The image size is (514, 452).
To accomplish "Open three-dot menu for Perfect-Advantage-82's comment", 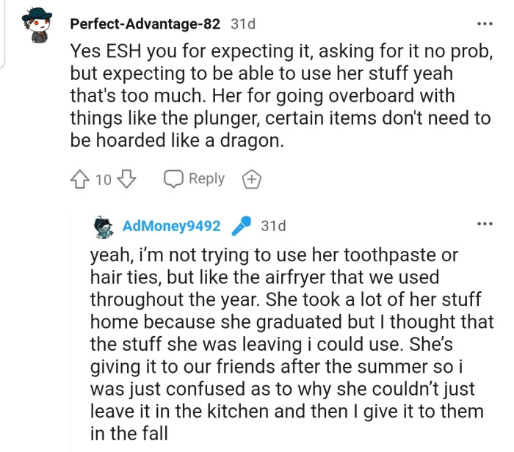I will click(485, 23).
